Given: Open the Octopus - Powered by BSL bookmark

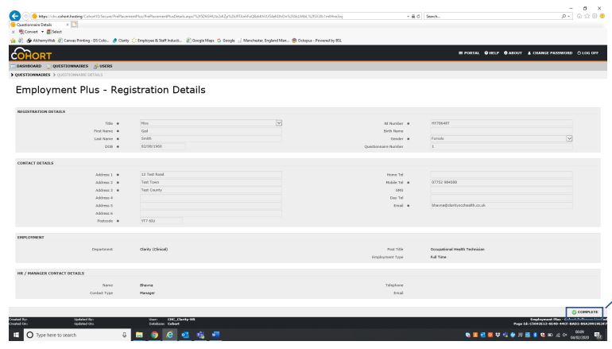Looking at the screenshot, I should pos(317,41).
